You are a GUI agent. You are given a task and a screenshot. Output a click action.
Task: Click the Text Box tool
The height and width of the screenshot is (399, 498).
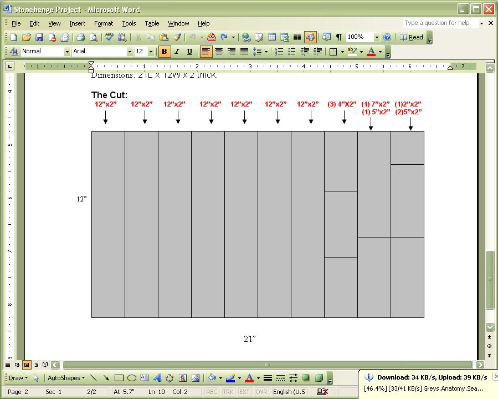pyautogui.click(x=145, y=378)
